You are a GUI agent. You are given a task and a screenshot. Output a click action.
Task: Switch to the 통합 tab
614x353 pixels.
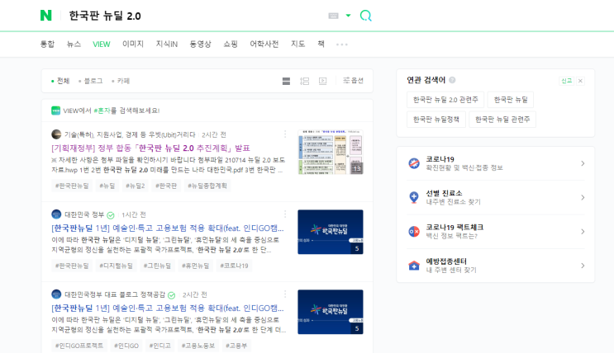(47, 44)
